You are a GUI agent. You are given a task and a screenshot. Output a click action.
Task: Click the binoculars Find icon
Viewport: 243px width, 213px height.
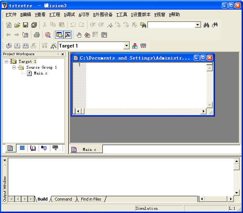click(x=206, y=25)
